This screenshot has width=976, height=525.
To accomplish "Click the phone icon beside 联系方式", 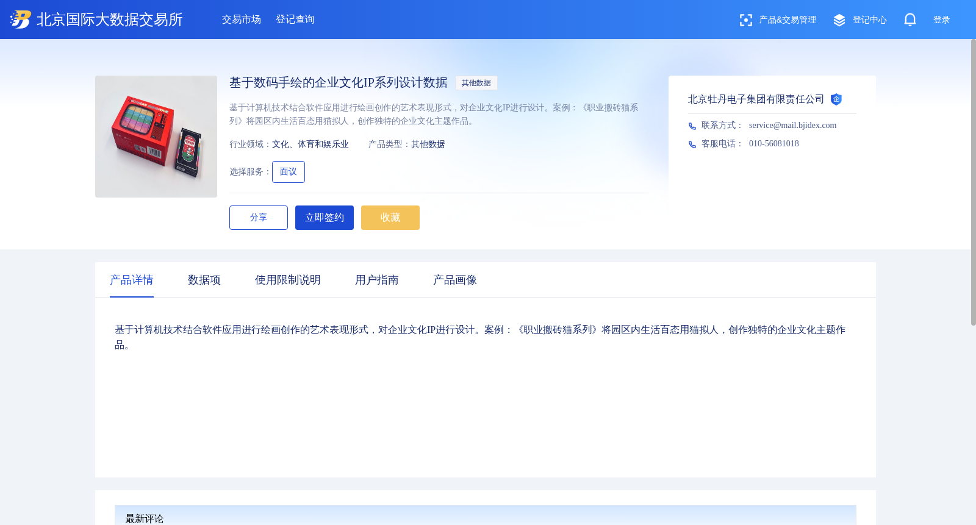I will point(692,126).
